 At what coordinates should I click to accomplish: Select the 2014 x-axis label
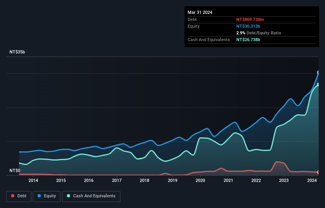(33, 180)
